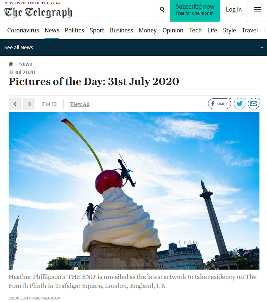This screenshot has height=302, width=267.
Task: Open the Coronavirus section
Action: click(23, 30)
